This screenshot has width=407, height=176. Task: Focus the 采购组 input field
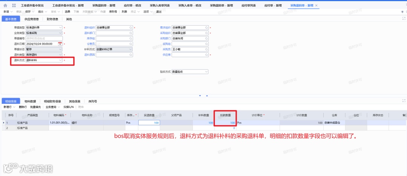point(190,44)
